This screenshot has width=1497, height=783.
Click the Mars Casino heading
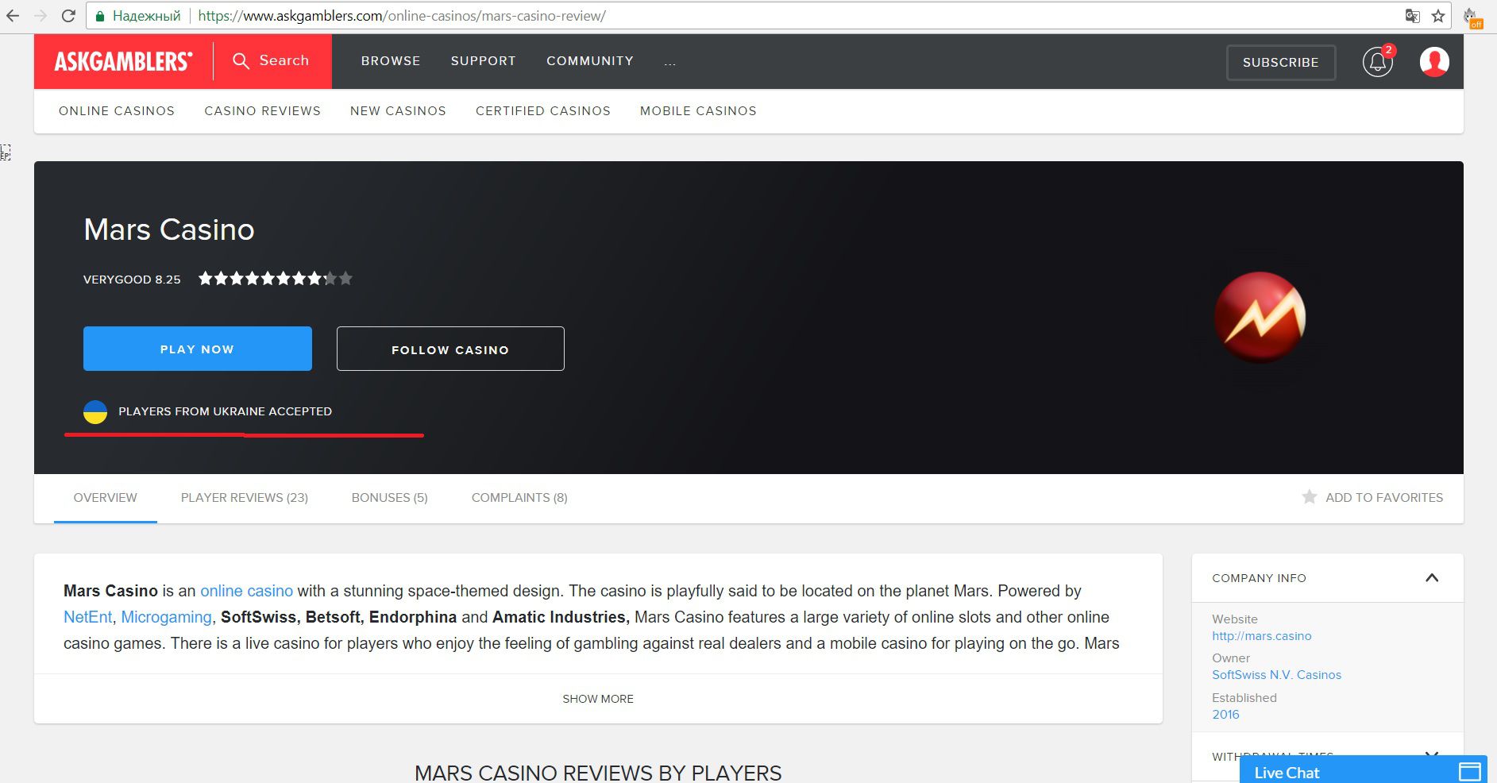[169, 229]
